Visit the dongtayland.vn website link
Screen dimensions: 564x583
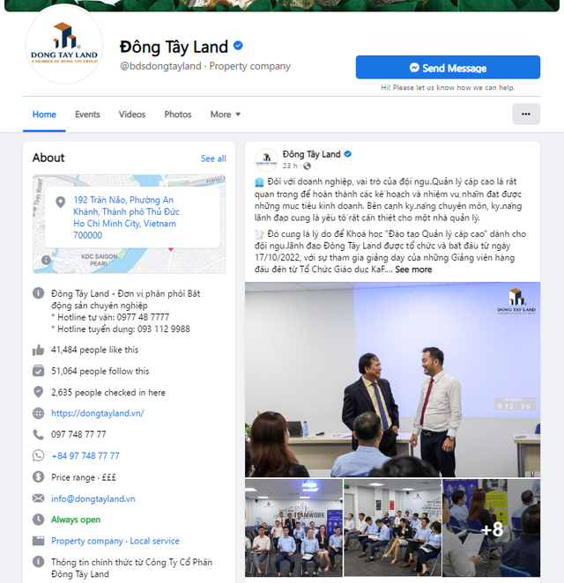[x=98, y=413]
